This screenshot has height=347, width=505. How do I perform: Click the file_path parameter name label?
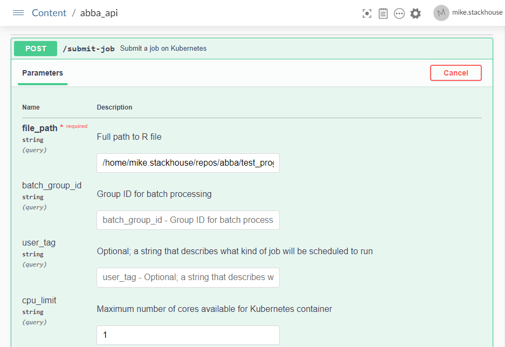(x=39, y=128)
